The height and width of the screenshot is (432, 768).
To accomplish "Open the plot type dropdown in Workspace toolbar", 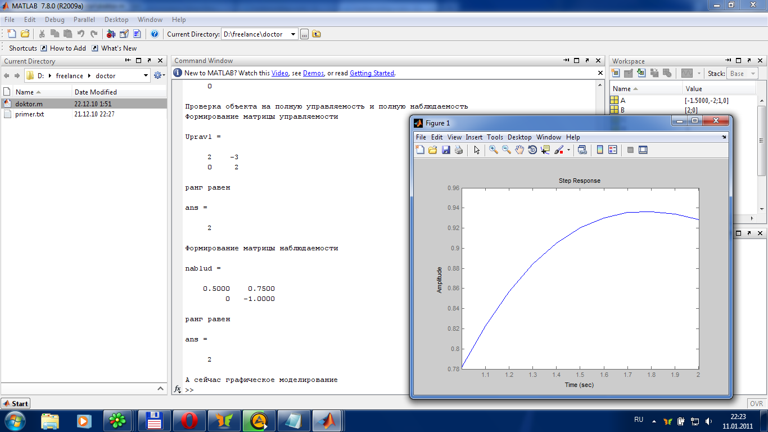I will pos(699,73).
